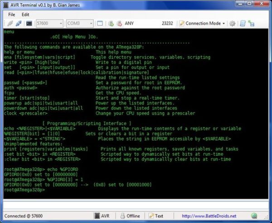Image resolution: width=272 pixels, height=223 pixels.
Task: Click the grey connect plug icon
Action: click(x=10, y=23)
